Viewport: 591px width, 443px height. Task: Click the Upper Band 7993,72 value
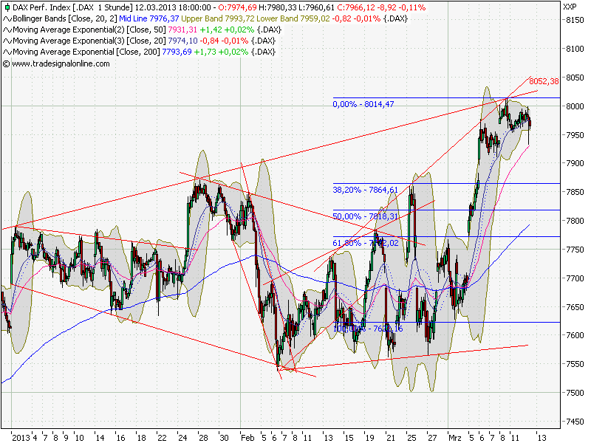click(x=218, y=18)
